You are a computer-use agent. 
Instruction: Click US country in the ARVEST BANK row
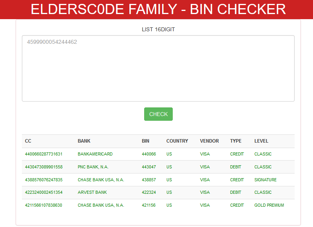point(169,192)
